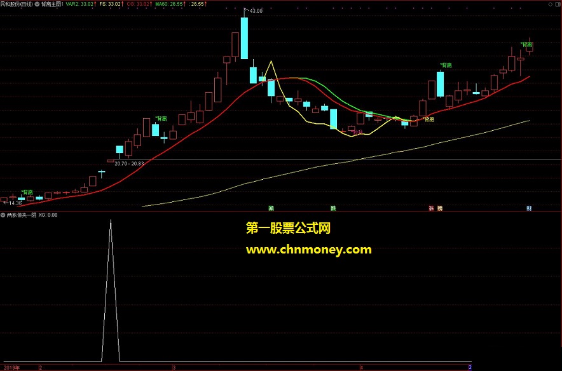562x371 pixels.
Task: Select the 背离主图1 indicator name
Action: 52,4
